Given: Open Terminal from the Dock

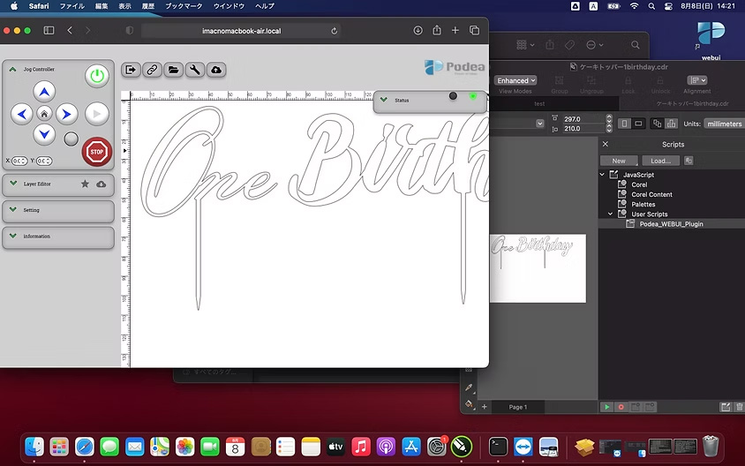Looking at the screenshot, I should (498, 447).
